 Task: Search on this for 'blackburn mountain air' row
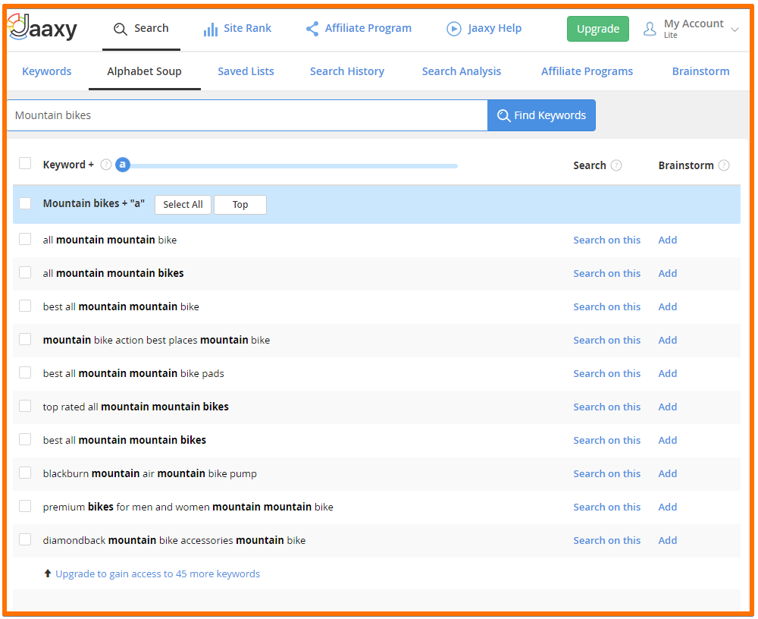click(606, 474)
